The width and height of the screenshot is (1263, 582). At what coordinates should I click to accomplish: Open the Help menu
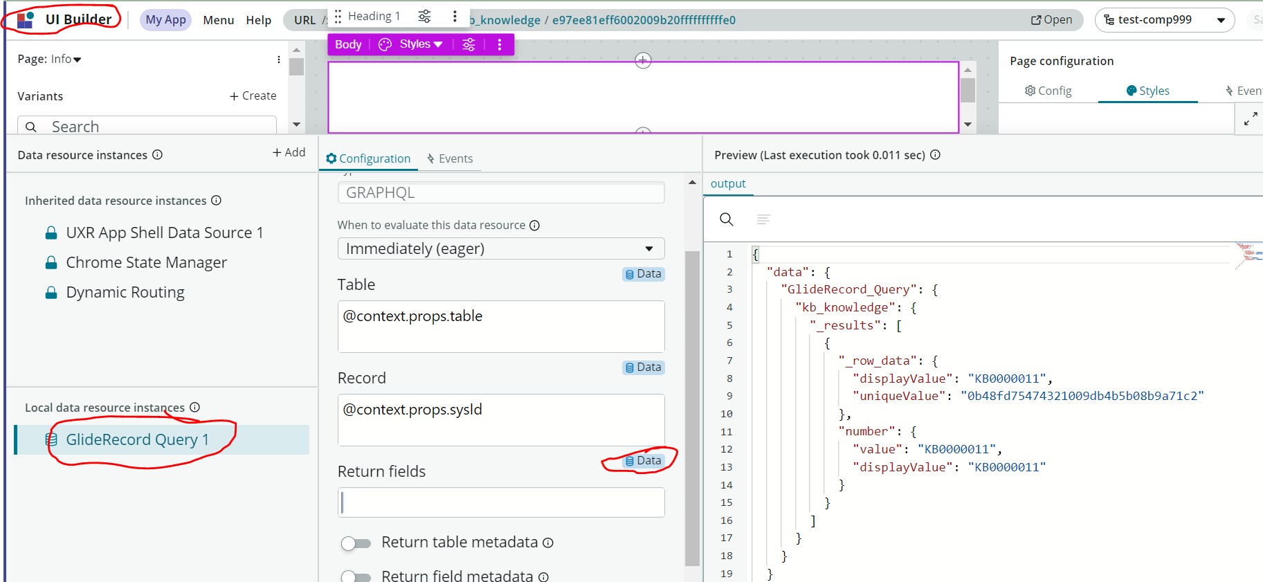click(259, 20)
